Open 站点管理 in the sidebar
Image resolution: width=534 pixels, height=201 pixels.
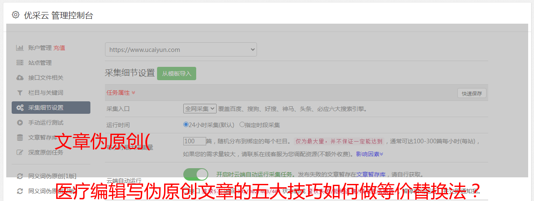pyautogui.click(x=40, y=63)
